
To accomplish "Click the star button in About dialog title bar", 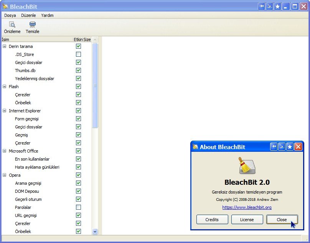I will point(290,147).
